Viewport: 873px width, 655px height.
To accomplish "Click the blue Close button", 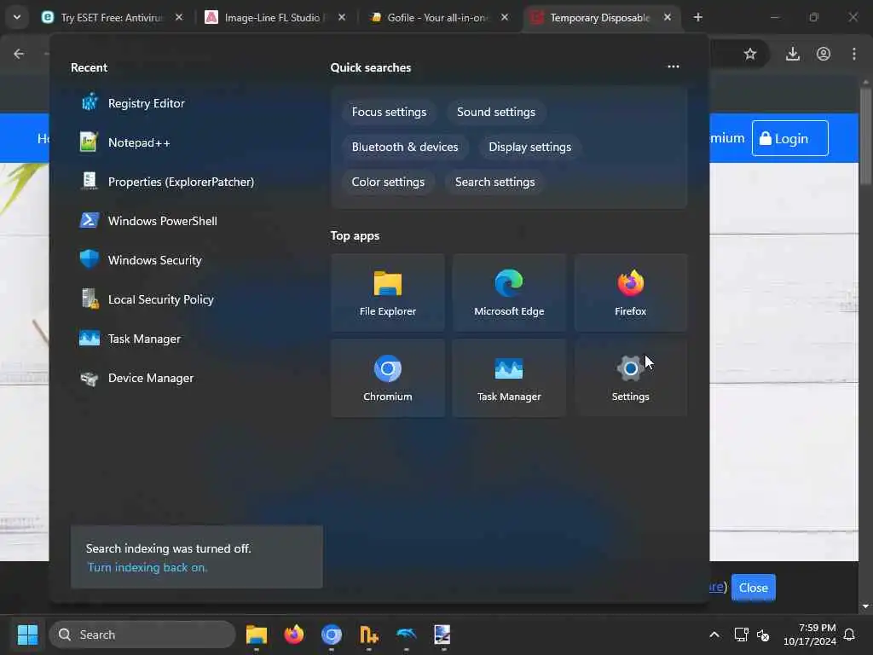I will pyautogui.click(x=753, y=588).
